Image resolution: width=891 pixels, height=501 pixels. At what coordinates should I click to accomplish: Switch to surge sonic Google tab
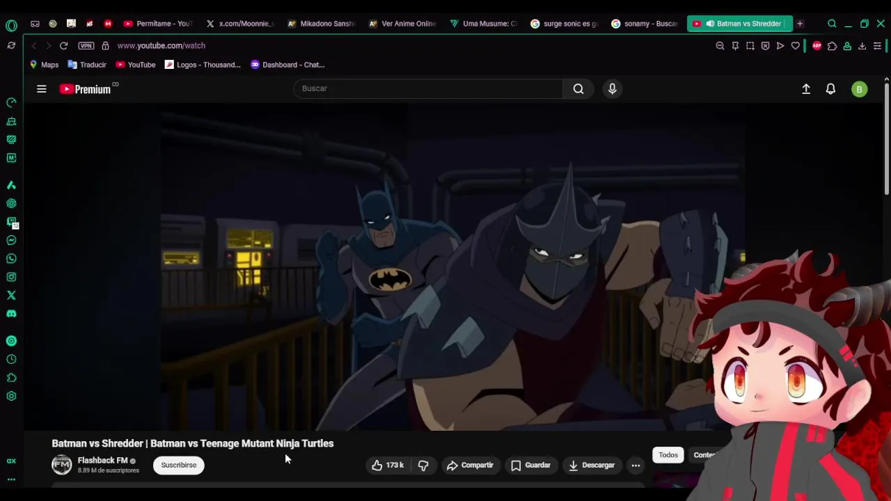point(564,24)
